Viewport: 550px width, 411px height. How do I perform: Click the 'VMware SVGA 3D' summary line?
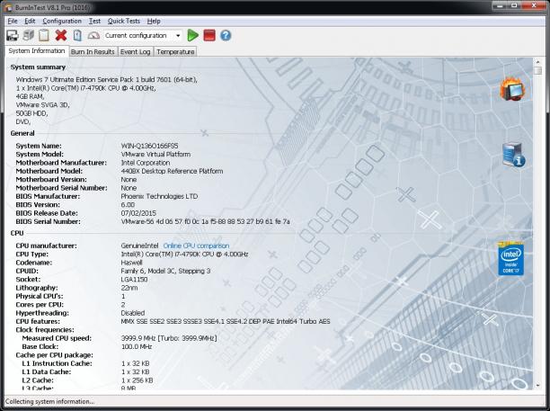point(42,105)
